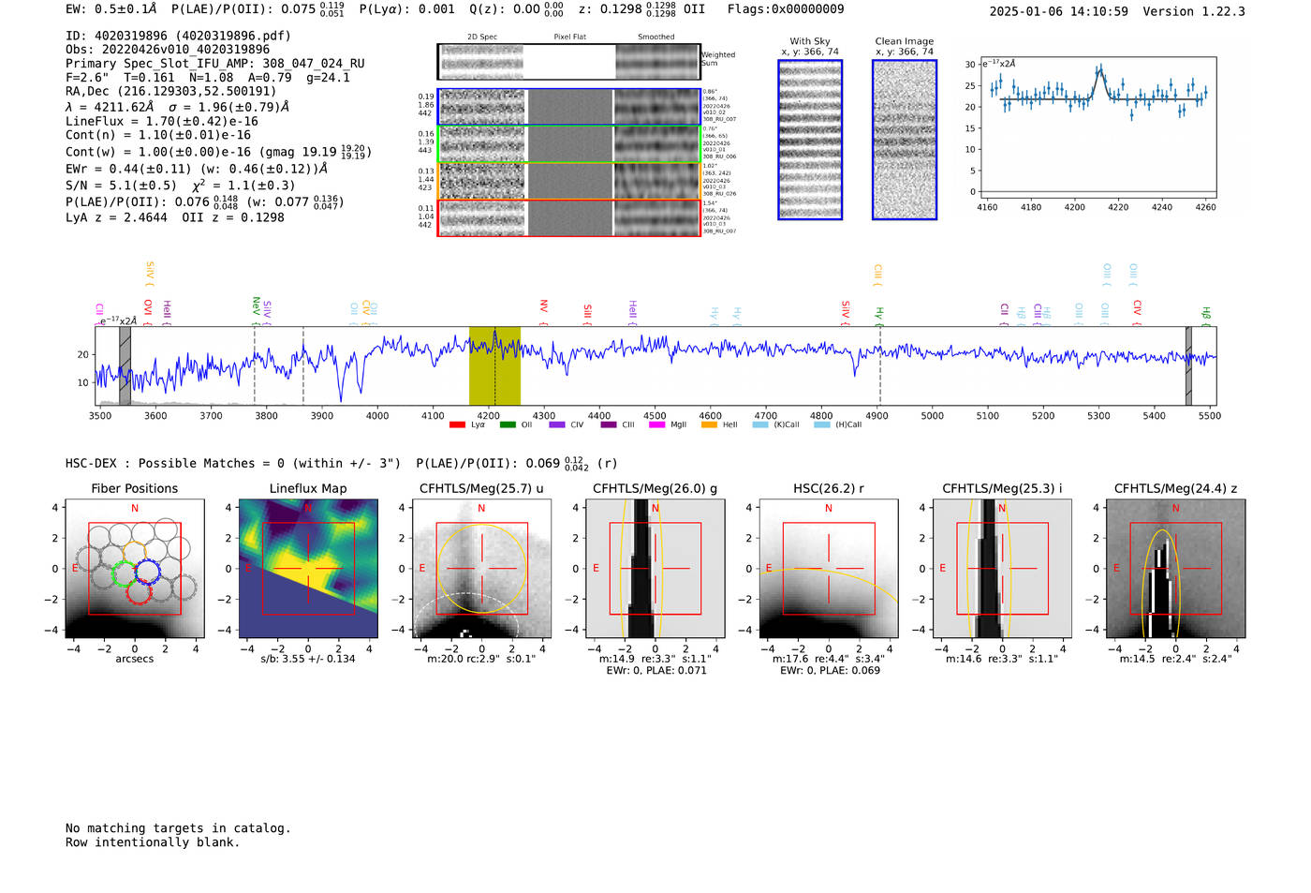This screenshot has height=893, width=1311.
Task: Select the orange-bordered 2D spectrum row
Action: point(568,181)
